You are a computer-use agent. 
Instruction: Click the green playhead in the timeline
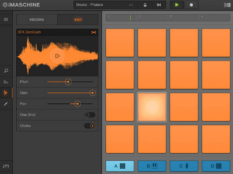point(130,18)
